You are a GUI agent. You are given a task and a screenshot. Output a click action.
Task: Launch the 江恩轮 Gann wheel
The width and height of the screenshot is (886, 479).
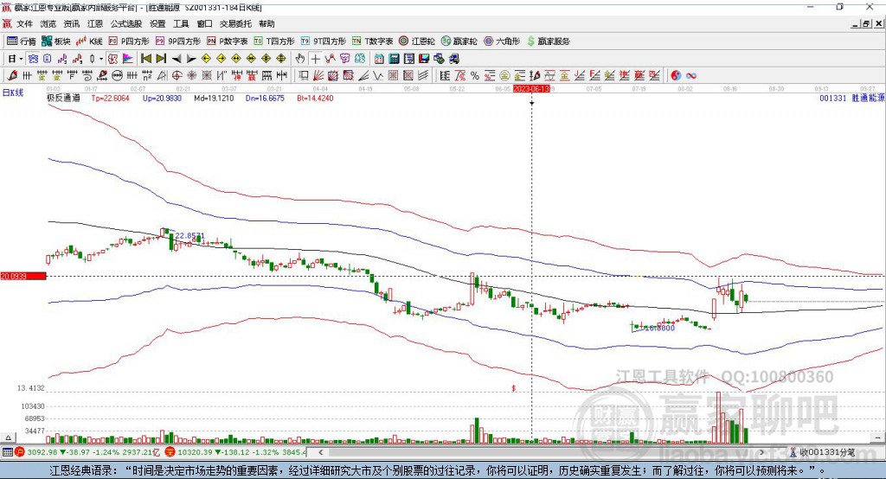click(417, 42)
